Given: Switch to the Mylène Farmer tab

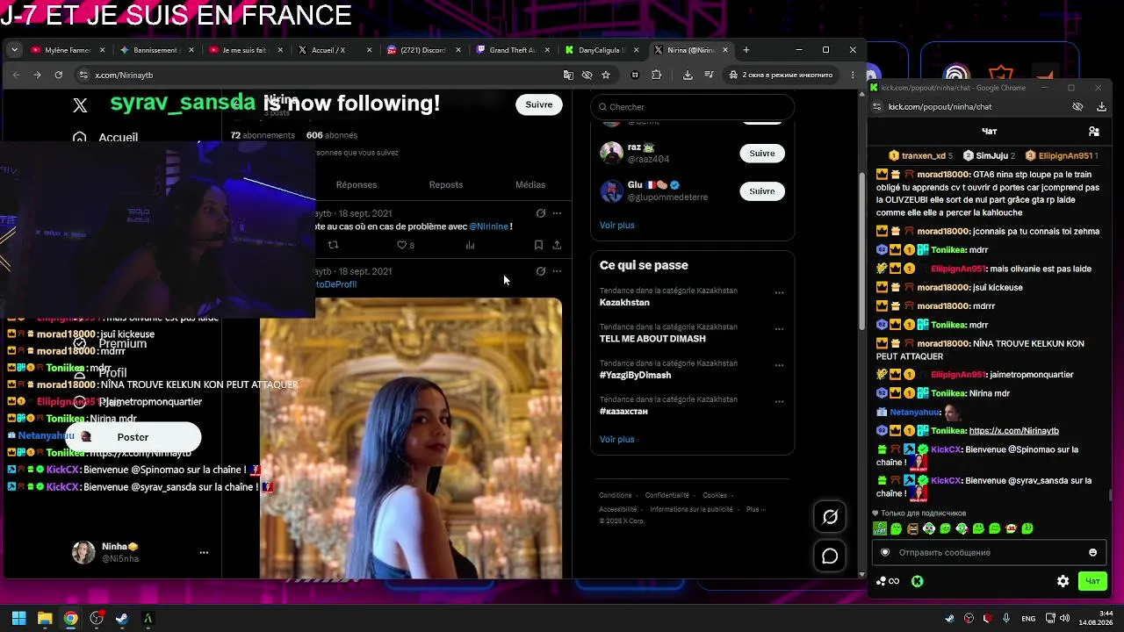Looking at the screenshot, I should (x=67, y=50).
